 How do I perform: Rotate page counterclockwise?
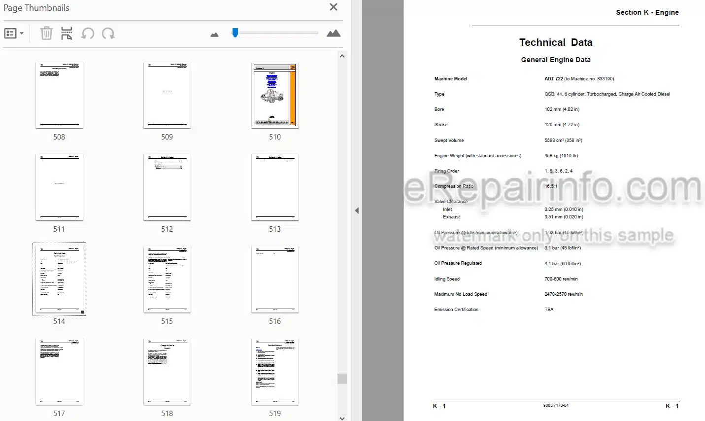pyautogui.click(x=88, y=34)
